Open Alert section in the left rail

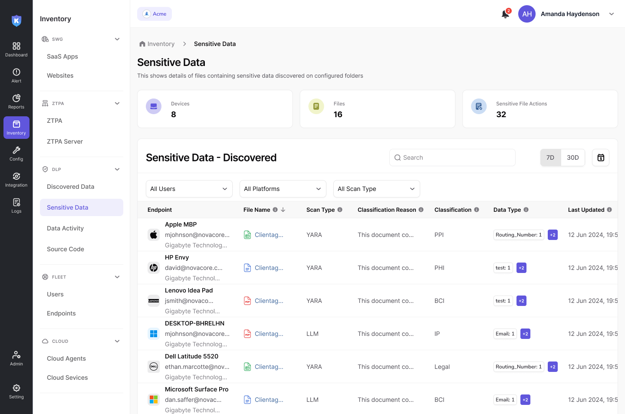tap(16, 76)
